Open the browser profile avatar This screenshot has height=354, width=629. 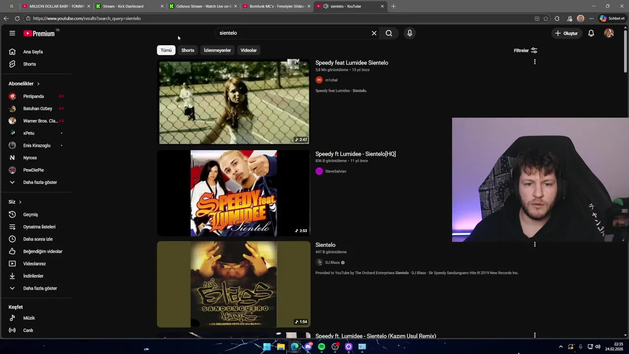click(580, 19)
